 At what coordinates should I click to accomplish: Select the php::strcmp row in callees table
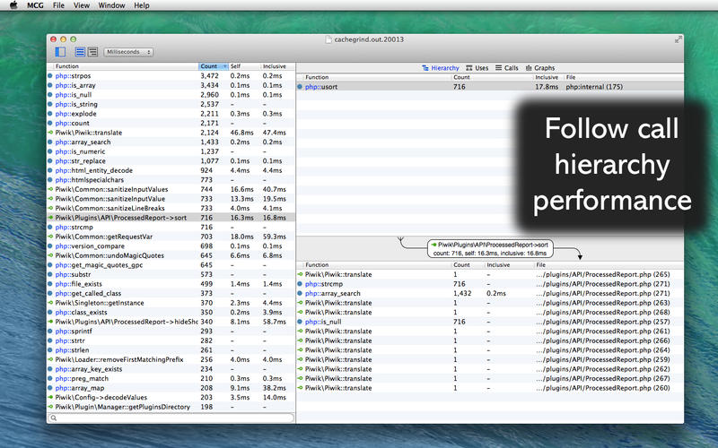490,284
